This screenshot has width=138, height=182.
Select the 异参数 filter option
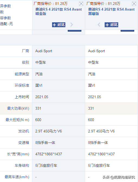pyautogui.click(x=5, y=6)
